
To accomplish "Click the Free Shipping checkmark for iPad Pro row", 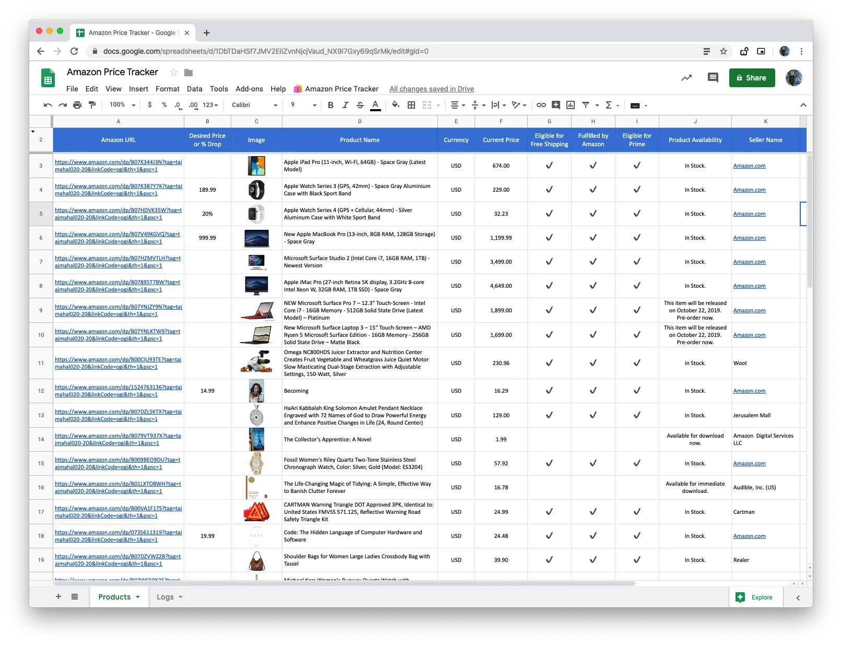I will click(x=549, y=166).
